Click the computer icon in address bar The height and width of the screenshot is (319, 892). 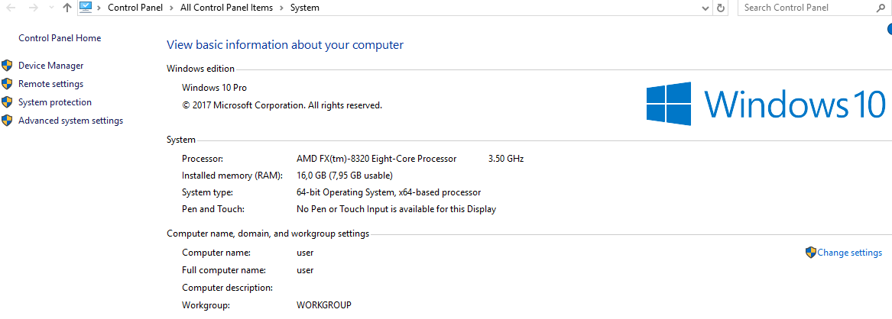tap(86, 8)
